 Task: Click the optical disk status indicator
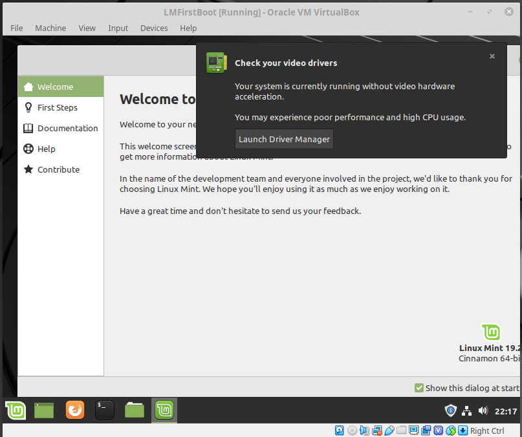coord(352,431)
